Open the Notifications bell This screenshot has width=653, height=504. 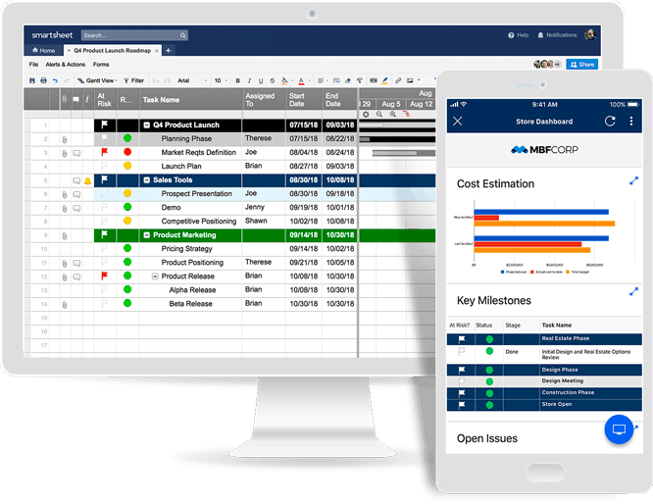[x=541, y=35]
